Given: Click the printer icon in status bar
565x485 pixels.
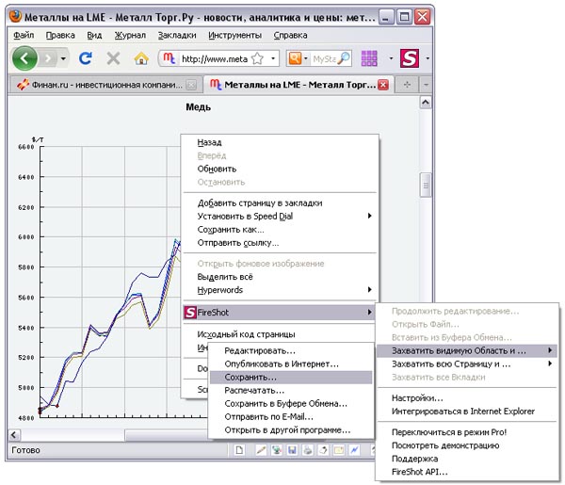Looking at the screenshot, I should pyautogui.click(x=308, y=450).
